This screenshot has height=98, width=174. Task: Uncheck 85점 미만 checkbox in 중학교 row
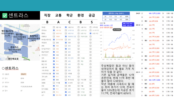pos(91,33)
